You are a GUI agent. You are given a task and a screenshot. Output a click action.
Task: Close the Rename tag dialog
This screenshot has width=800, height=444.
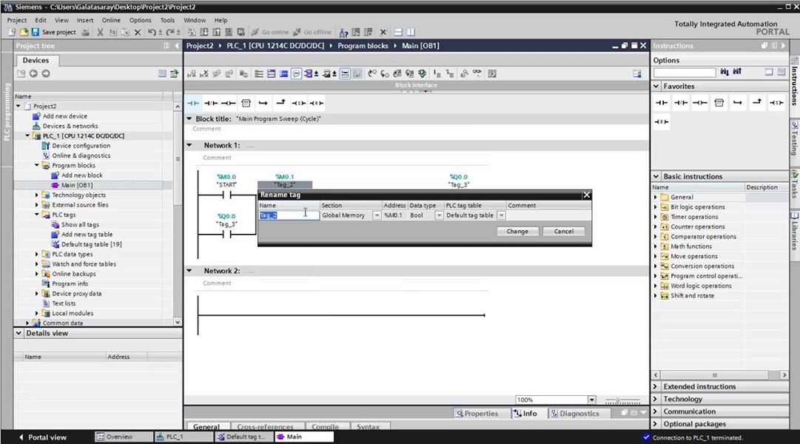(587, 195)
